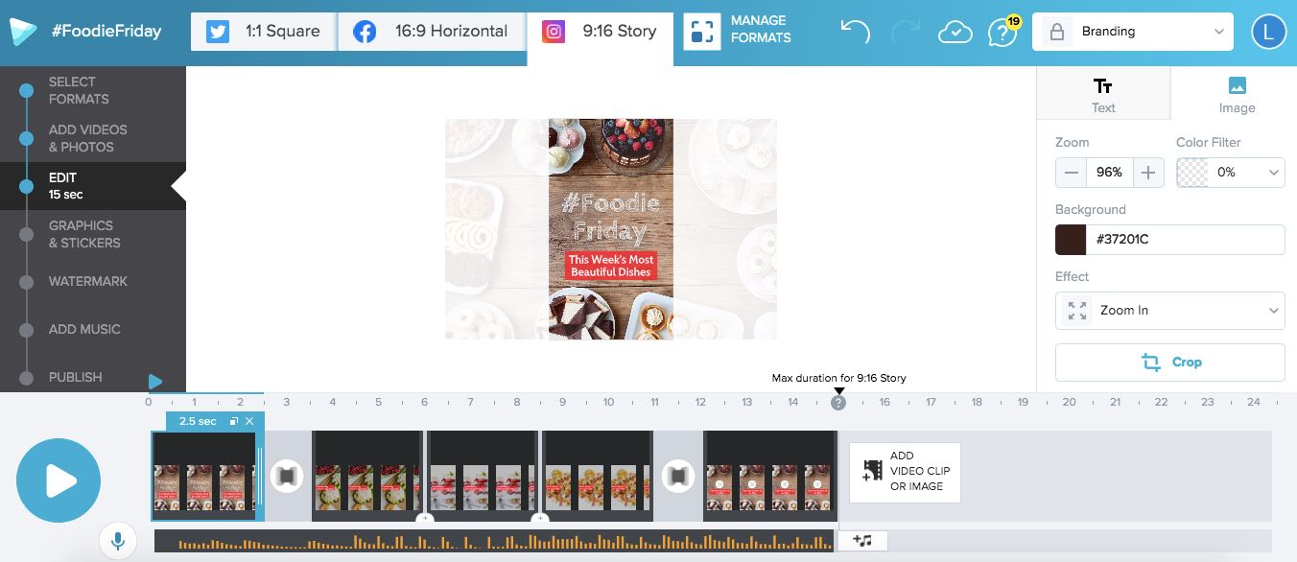
Task: Click the 2.5 sec clip duration label
Action: 198,421
